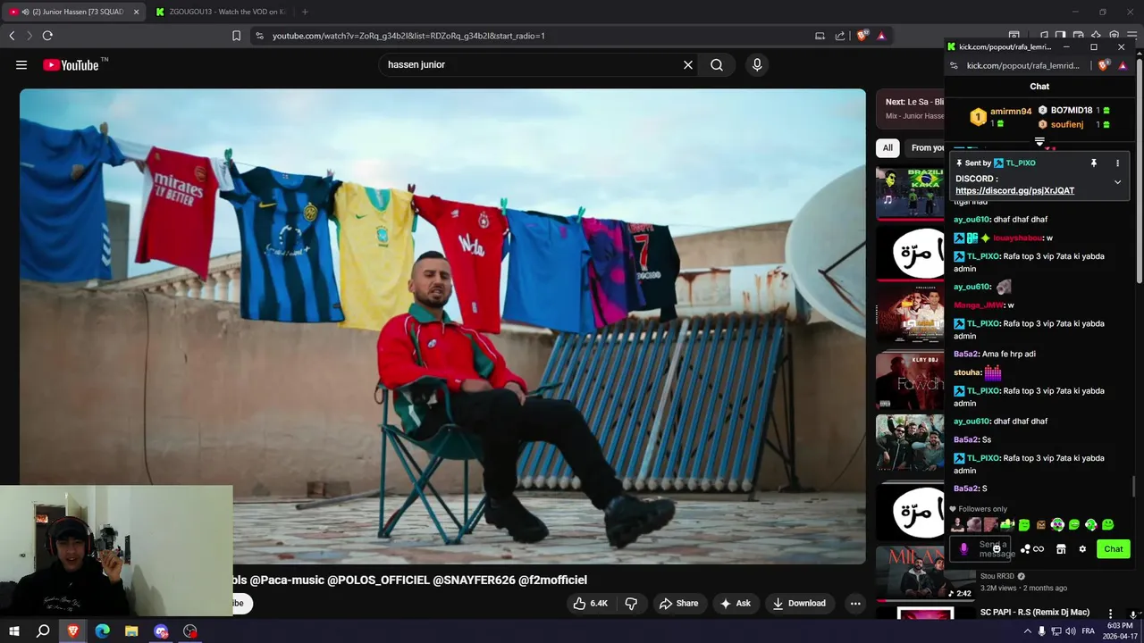The image size is (1144, 643).
Task: Expand the pinned DISCORD message
Action: (1117, 182)
